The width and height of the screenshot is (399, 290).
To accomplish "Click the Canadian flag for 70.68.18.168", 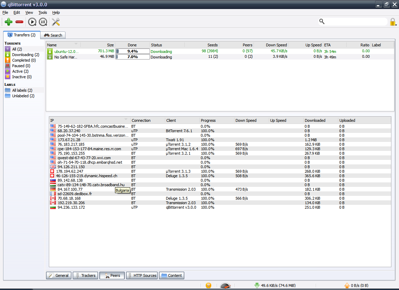I will [x=53, y=198].
